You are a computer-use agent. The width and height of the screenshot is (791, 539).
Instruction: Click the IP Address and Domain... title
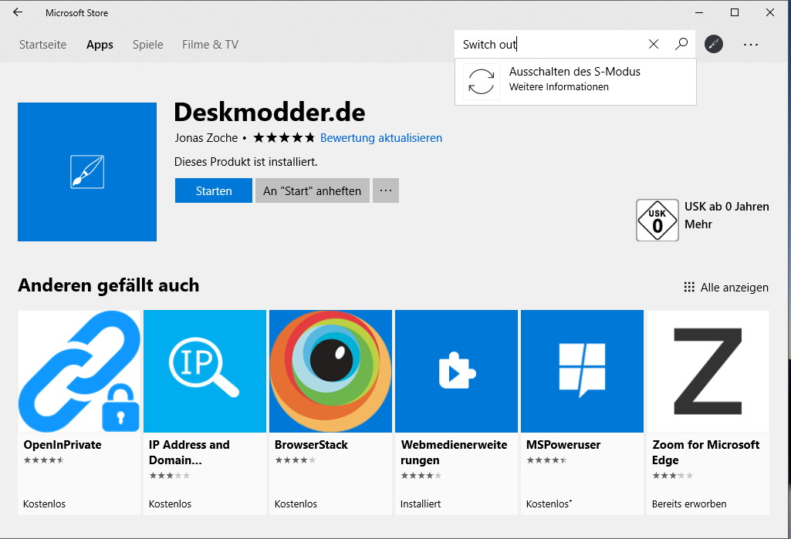[189, 453]
